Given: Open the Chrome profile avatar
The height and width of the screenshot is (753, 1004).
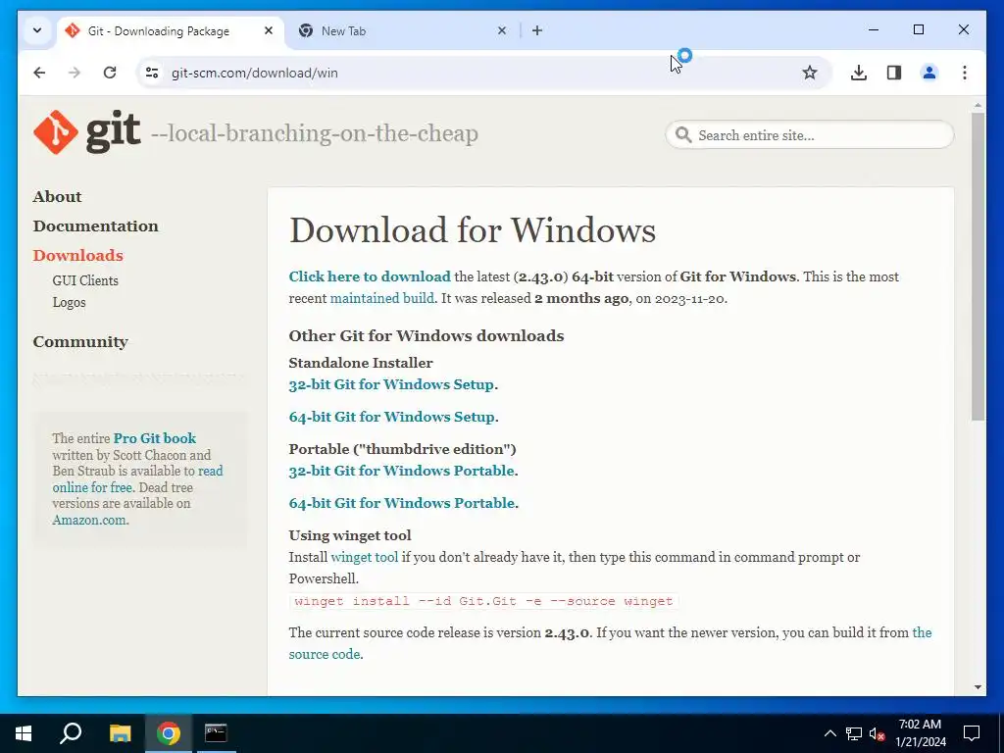Looking at the screenshot, I should tap(929, 73).
